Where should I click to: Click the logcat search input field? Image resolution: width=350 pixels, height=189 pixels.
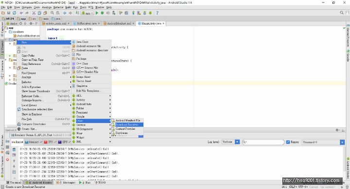click(x=263, y=142)
